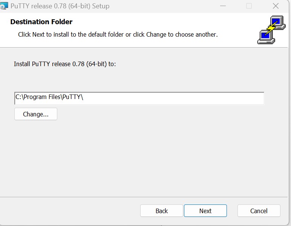Go Back to the previous setup step
Image resolution: width=291 pixels, height=226 pixels.
coord(162,211)
